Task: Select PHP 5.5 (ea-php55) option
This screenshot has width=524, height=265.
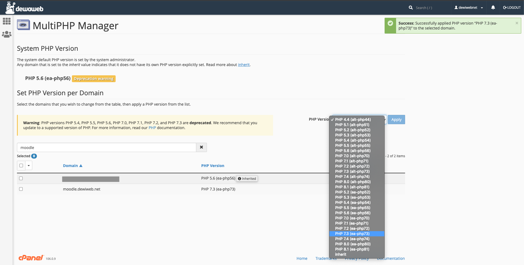Action: (357, 208)
